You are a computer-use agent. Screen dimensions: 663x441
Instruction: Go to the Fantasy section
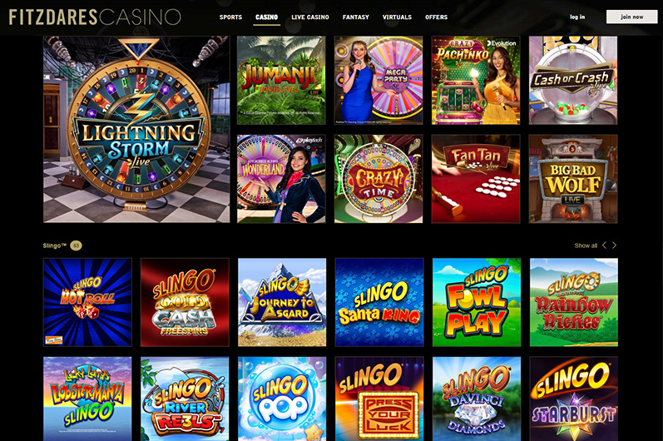(355, 17)
